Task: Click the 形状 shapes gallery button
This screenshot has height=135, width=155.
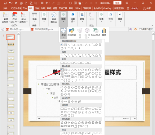Action: click(64, 33)
